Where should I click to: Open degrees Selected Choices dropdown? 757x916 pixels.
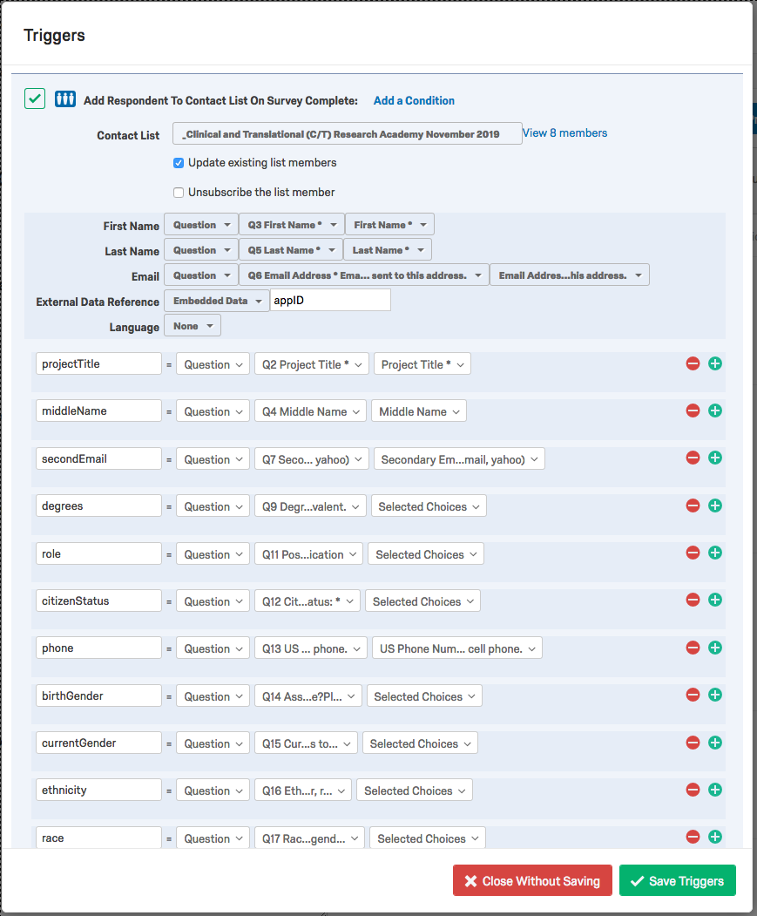429,506
